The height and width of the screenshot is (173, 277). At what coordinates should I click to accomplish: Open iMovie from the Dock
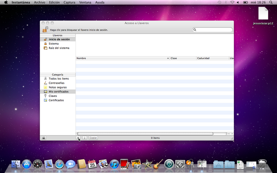click(x=147, y=165)
